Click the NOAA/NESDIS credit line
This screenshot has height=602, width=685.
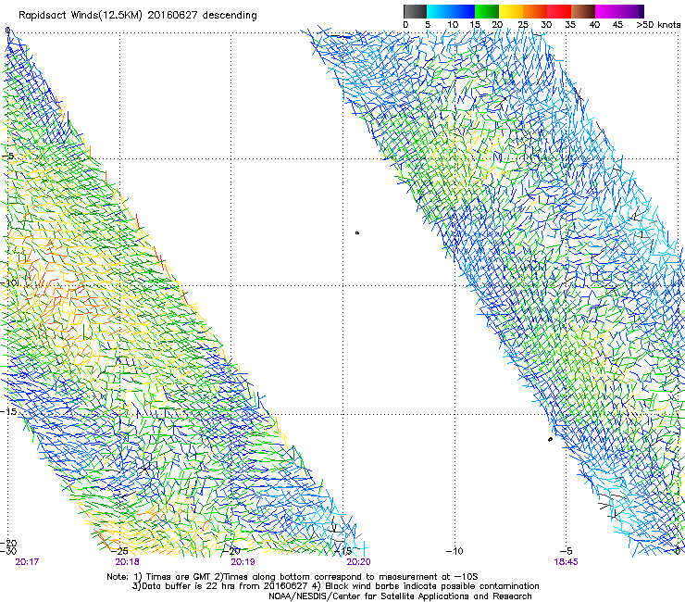pos(400,596)
